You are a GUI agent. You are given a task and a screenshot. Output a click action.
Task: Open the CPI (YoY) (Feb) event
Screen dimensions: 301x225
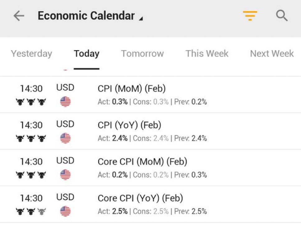pos(129,125)
